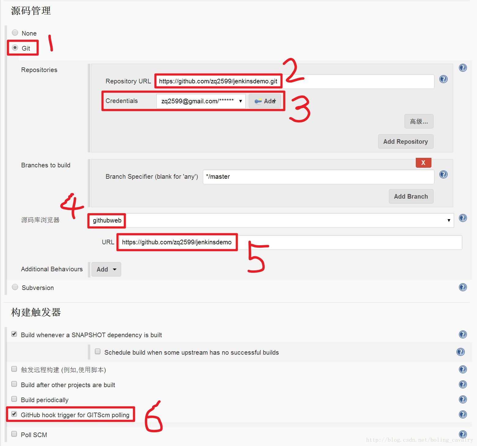Screen dimensions: 477x446
Task: Click the Repositories label
Action: pos(39,70)
